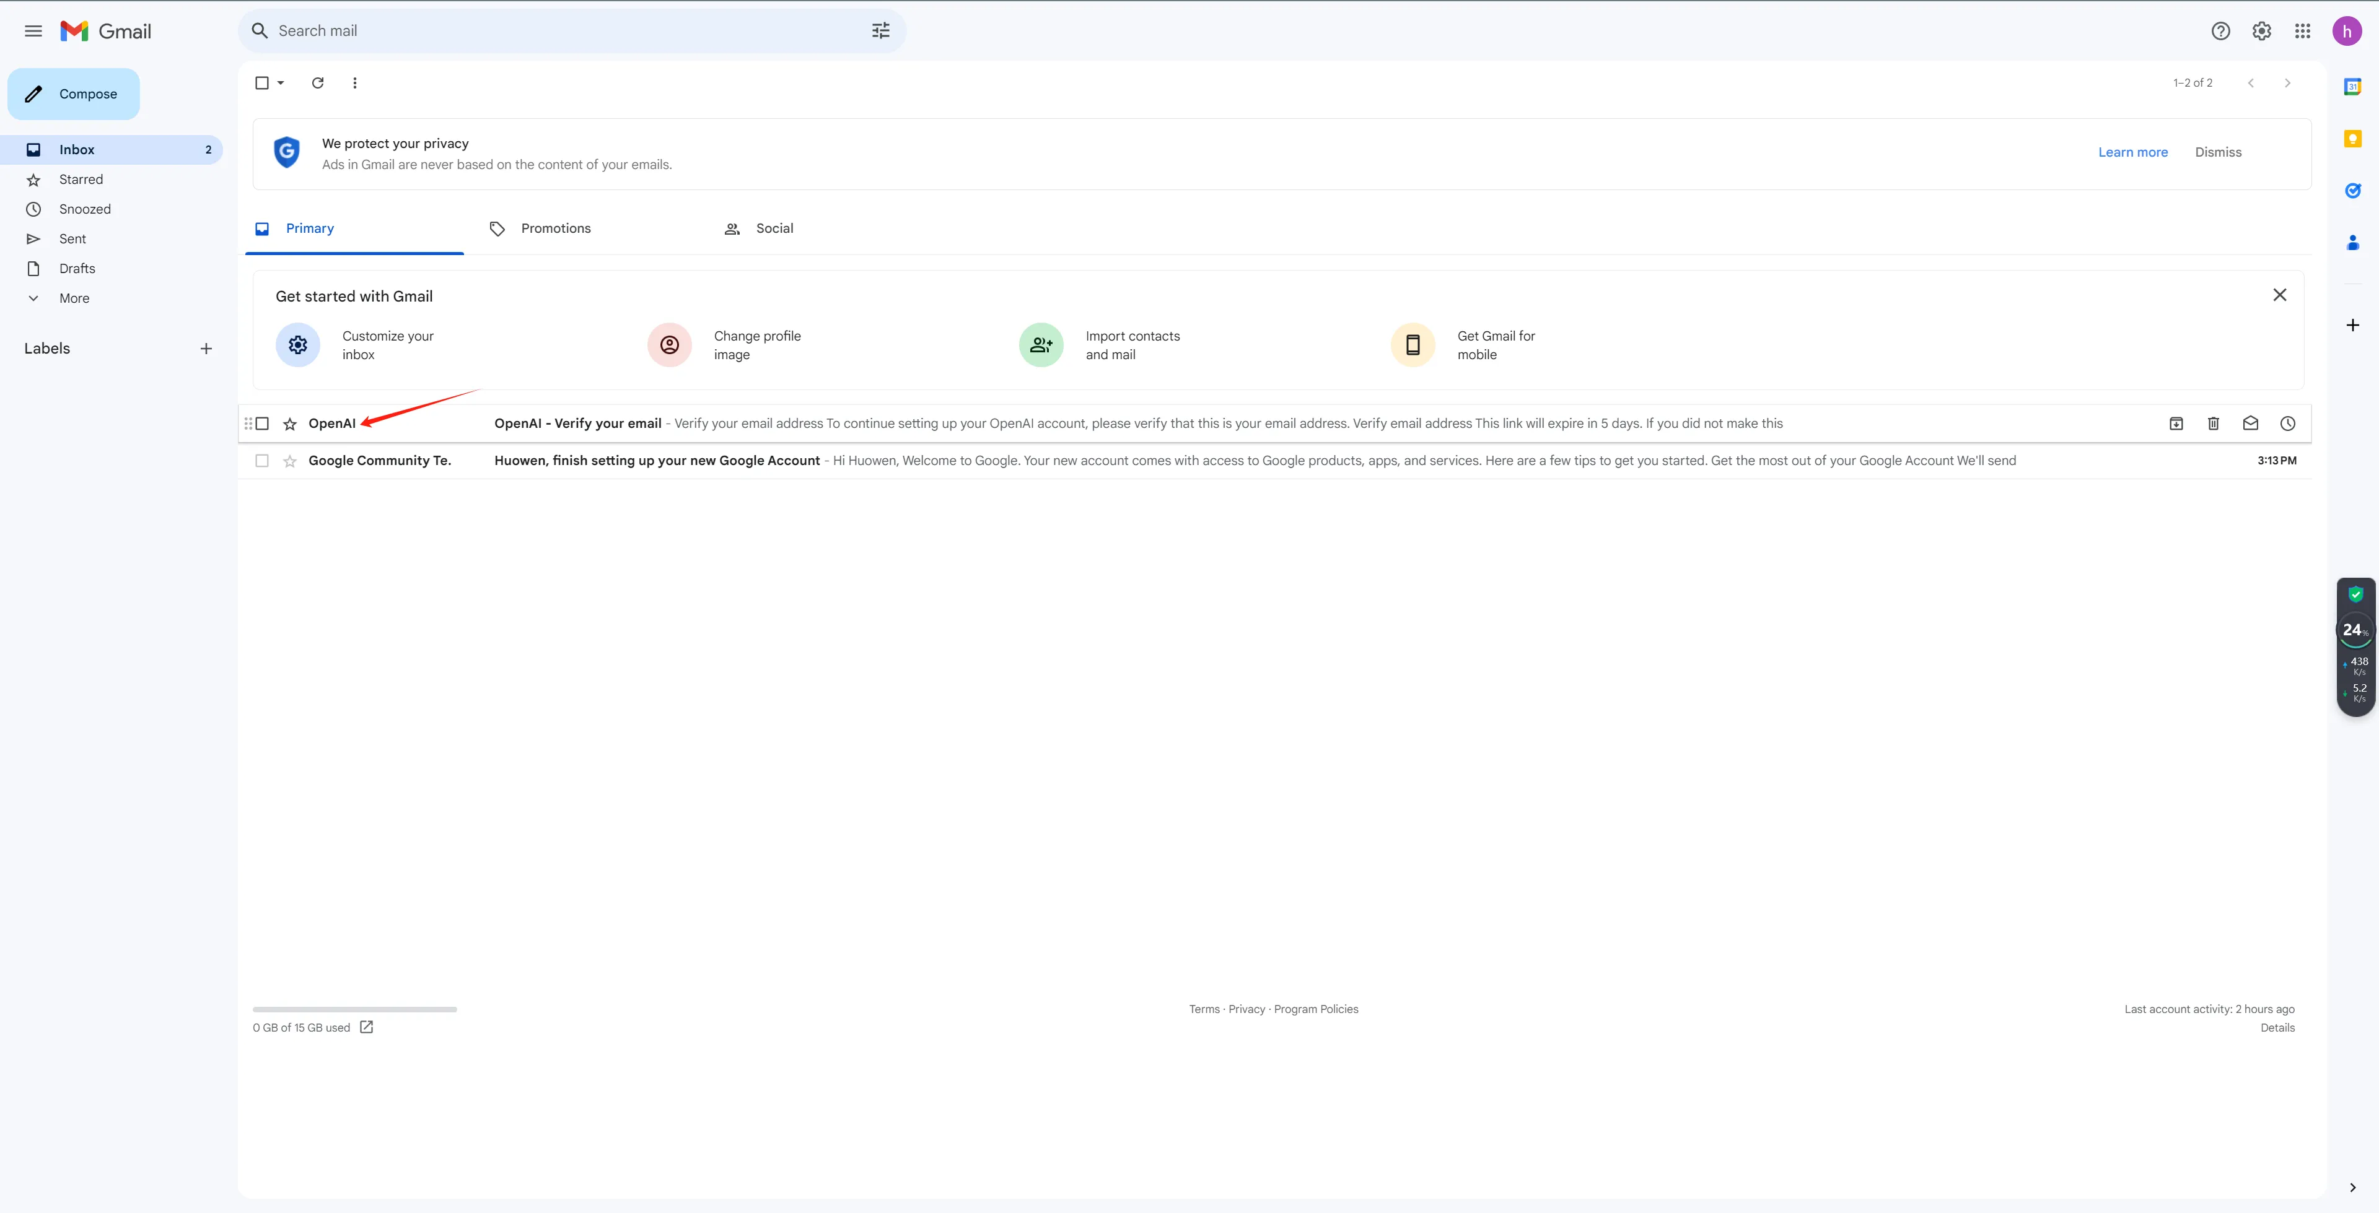Open the Terms link
Screen dimensions: 2379x1213
(1204, 1009)
